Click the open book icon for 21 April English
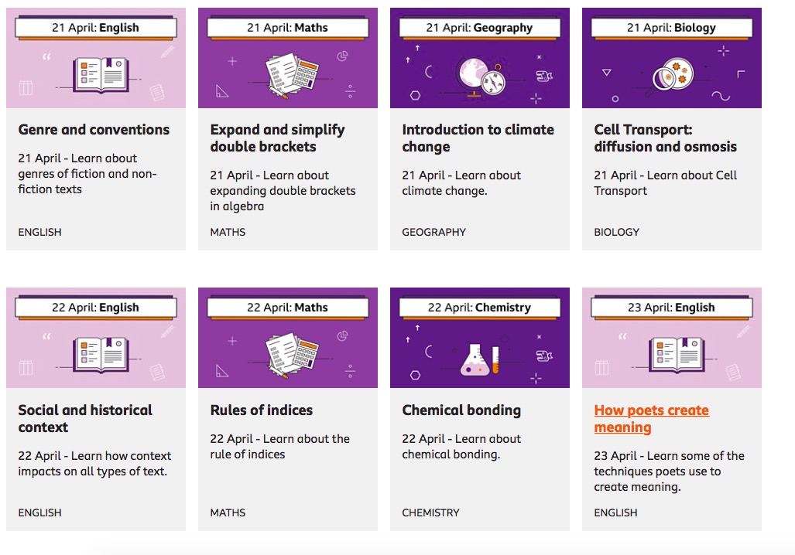795x555 pixels. (96, 73)
